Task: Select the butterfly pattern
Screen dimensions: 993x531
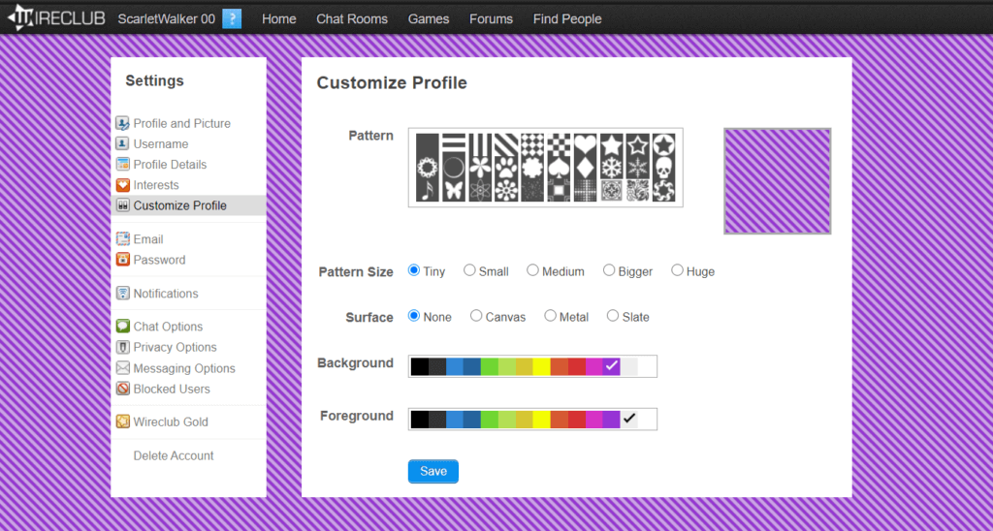Action: pos(453,191)
